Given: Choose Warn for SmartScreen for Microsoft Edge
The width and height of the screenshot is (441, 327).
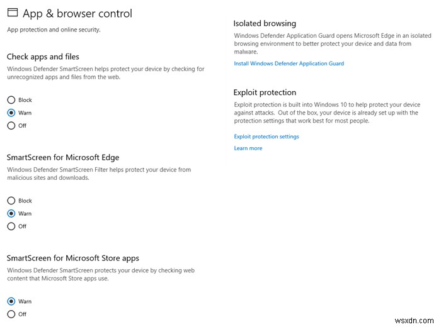Looking at the screenshot, I should (11, 214).
